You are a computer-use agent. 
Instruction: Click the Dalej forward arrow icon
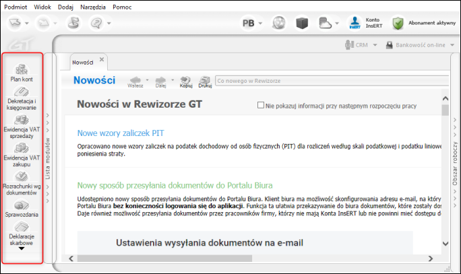160,80
